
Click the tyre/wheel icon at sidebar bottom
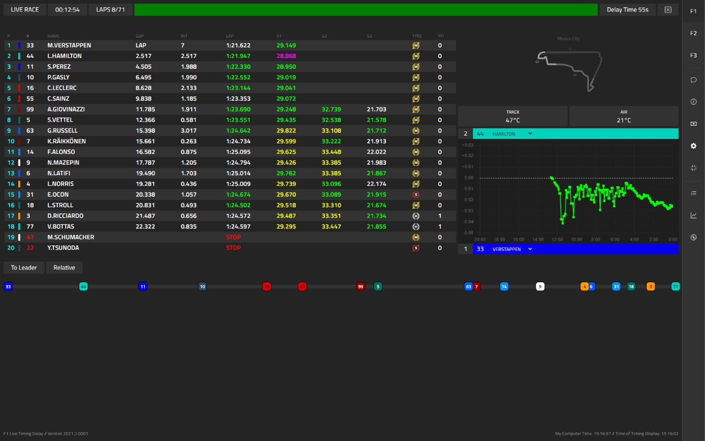[x=693, y=238]
